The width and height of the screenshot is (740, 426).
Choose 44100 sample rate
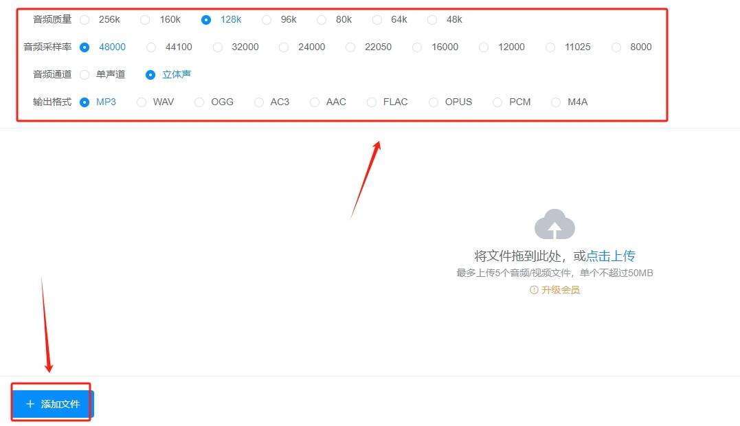[151, 47]
